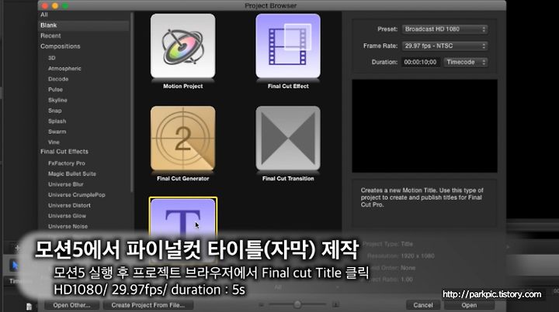Close the Project Browser window
559x312 pixels.
click(45, 5)
